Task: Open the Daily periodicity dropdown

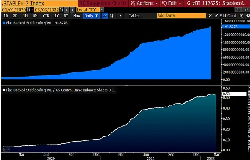Action: (91, 15)
